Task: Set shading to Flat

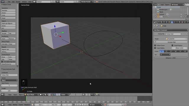Action: [x=12, y=33]
